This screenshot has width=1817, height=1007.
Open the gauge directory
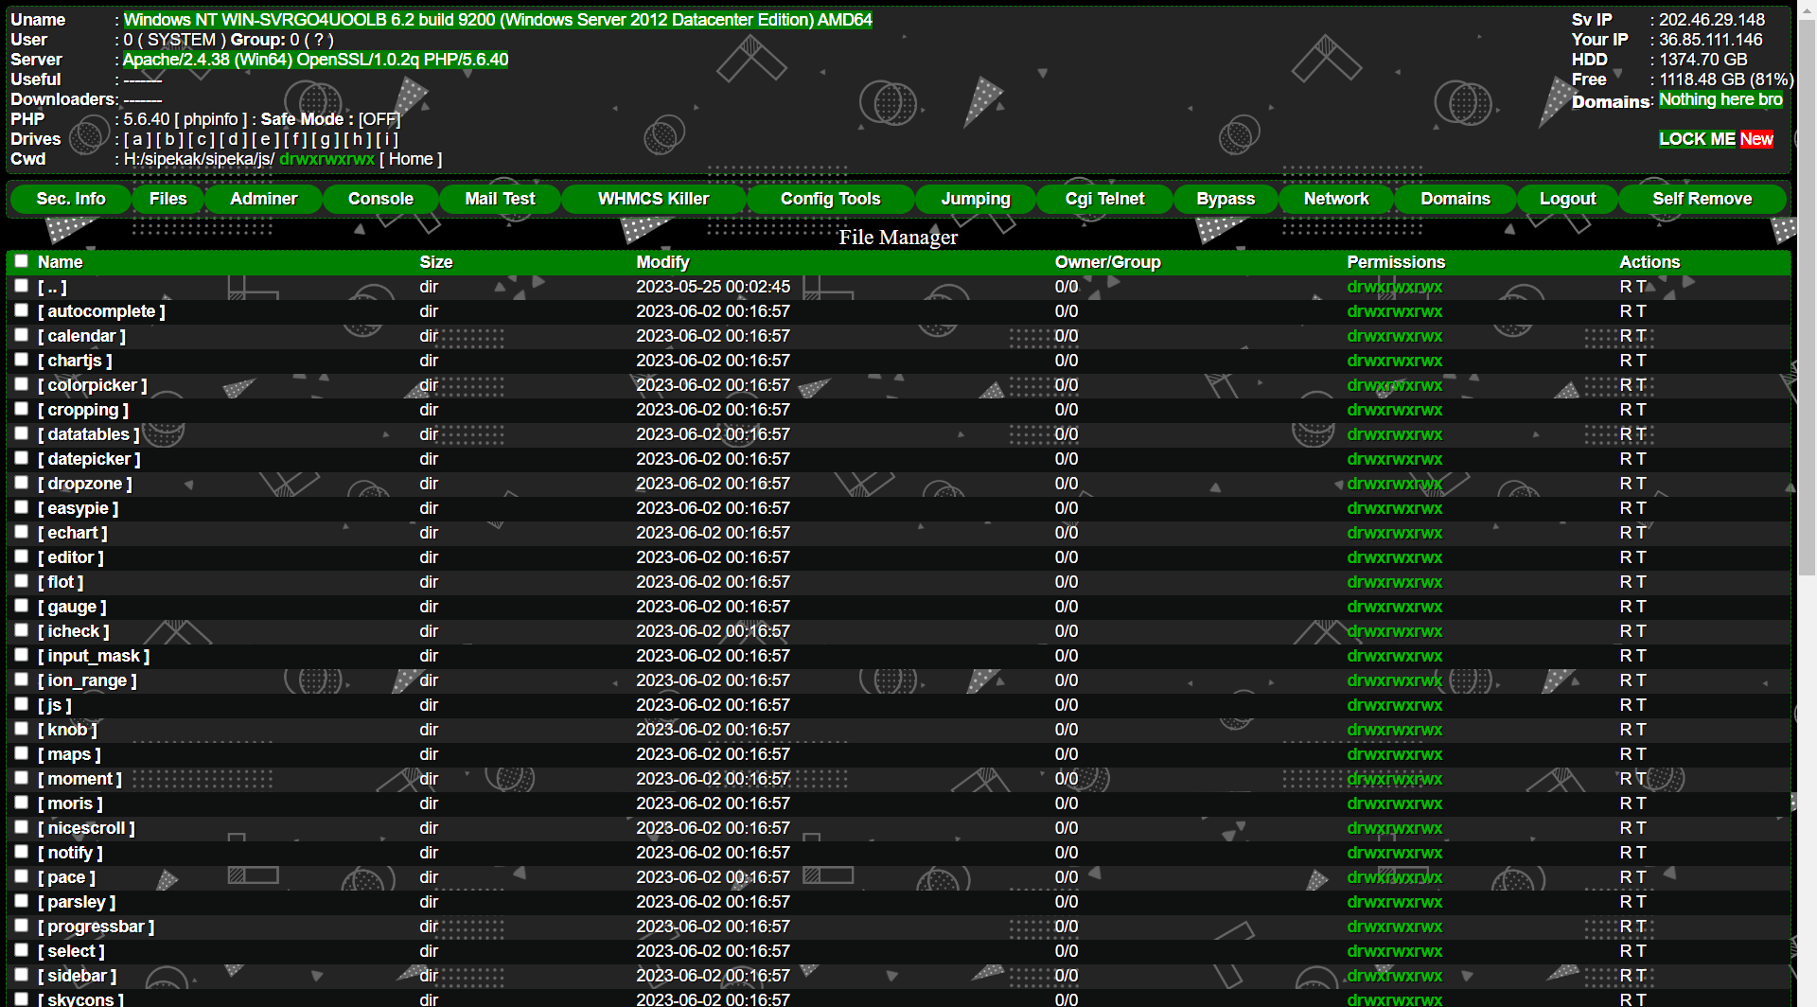pos(72,607)
